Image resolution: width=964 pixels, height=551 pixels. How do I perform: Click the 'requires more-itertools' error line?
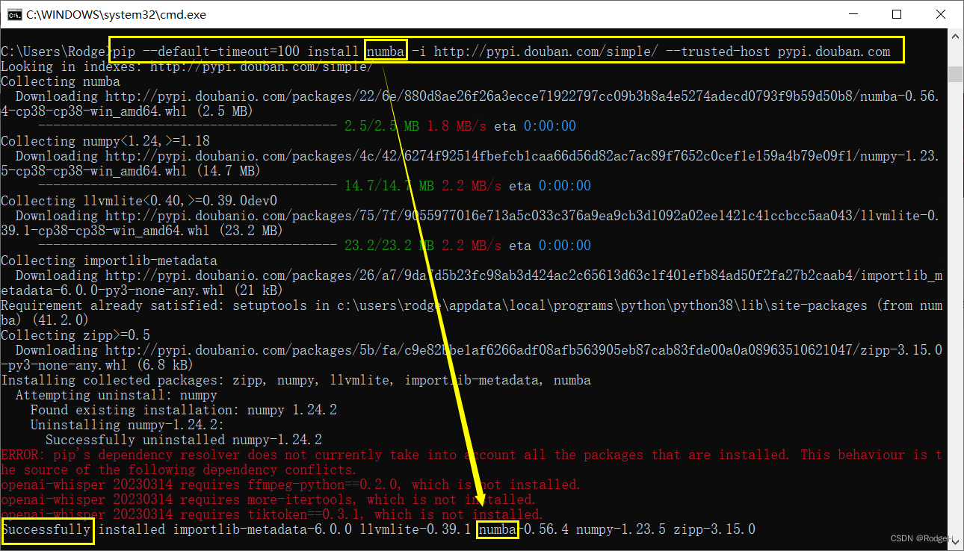[268, 499]
